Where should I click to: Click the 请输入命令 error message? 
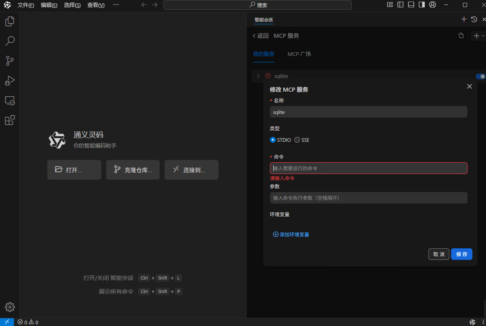pos(282,178)
